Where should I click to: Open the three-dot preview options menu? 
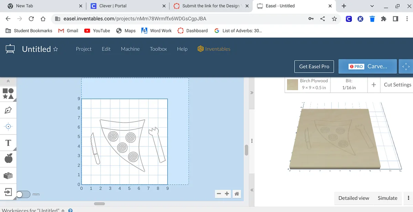pos(408,198)
